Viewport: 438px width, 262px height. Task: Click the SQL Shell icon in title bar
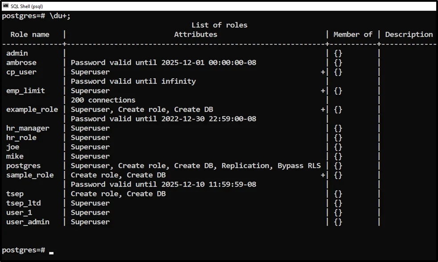click(x=6, y=5)
